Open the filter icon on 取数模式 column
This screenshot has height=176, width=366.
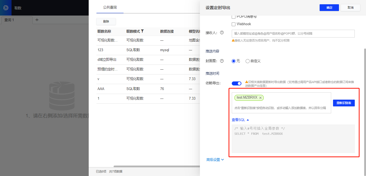coord(142,31)
